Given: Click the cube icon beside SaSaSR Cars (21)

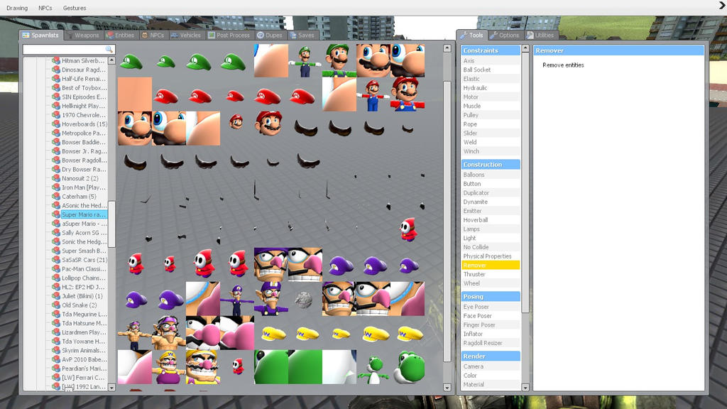Looking at the screenshot, I should (x=56, y=260).
